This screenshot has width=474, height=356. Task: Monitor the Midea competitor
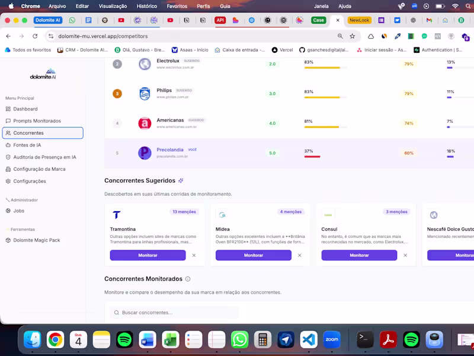pyautogui.click(x=254, y=255)
